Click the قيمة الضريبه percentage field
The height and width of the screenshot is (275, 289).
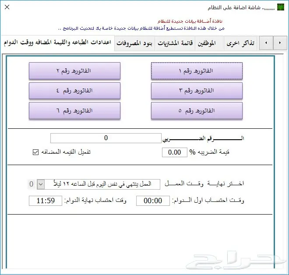point(175,152)
